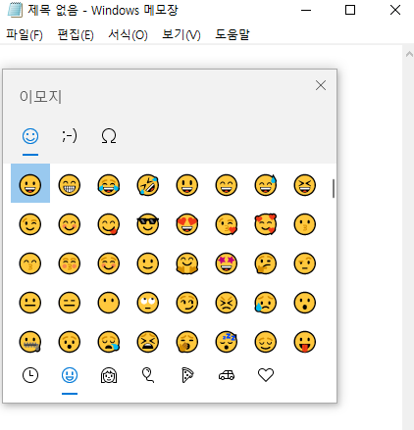Insert the beaming face with teeth emoji
The width and height of the screenshot is (414, 430).
pyautogui.click(x=70, y=185)
